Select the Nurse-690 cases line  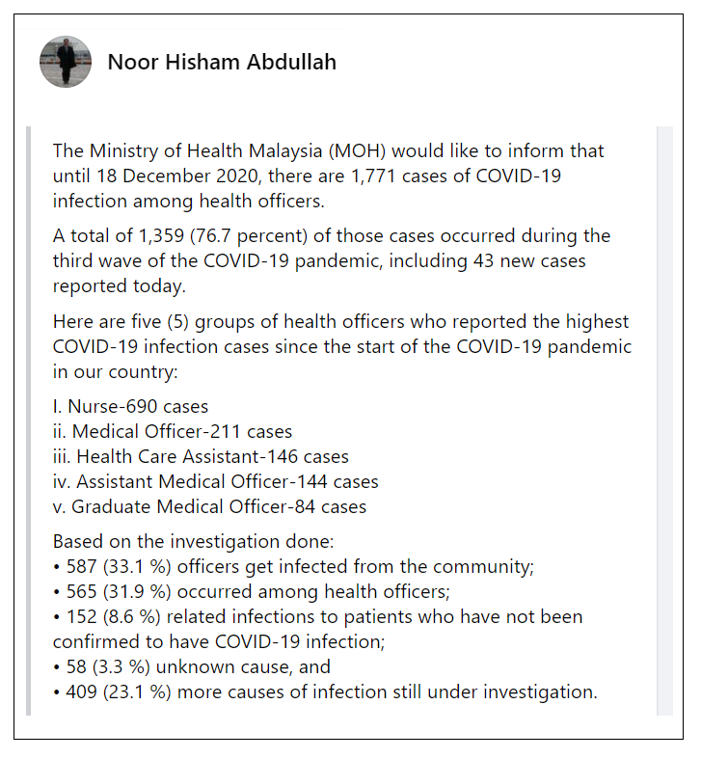[x=130, y=407]
